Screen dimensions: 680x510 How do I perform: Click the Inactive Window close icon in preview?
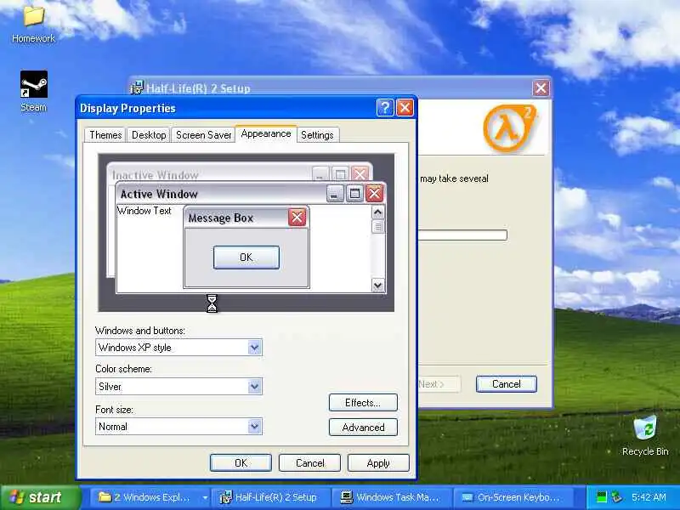point(360,174)
